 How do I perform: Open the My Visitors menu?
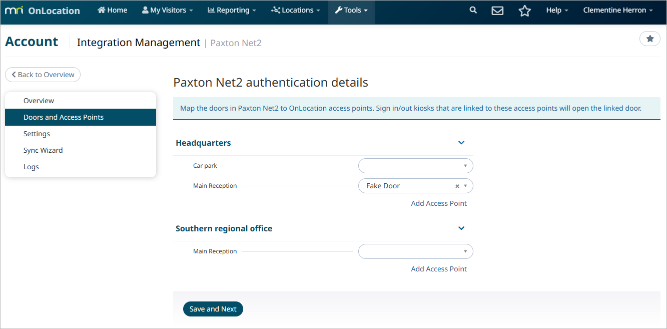pyautogui.click(x=168, y=10)
